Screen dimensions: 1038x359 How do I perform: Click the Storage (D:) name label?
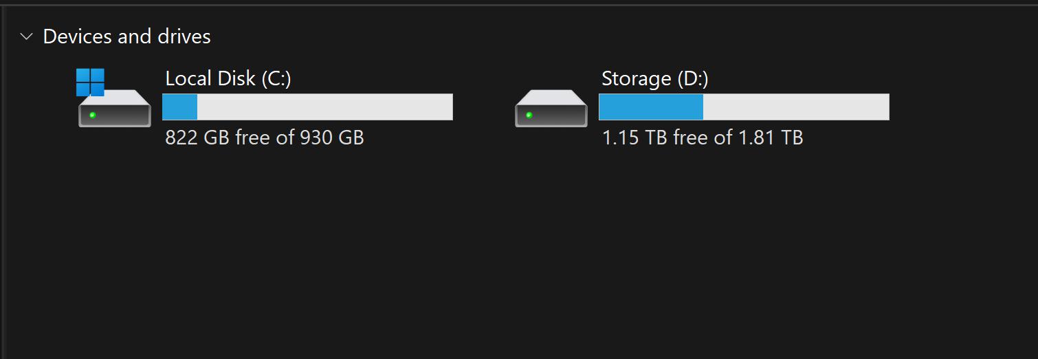click(x=654, y=79)
